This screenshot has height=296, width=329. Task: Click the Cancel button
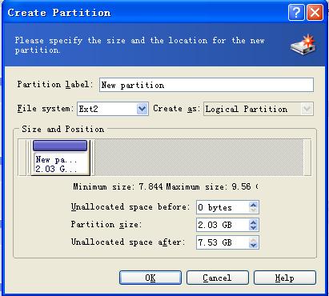(x=218, y=278)
